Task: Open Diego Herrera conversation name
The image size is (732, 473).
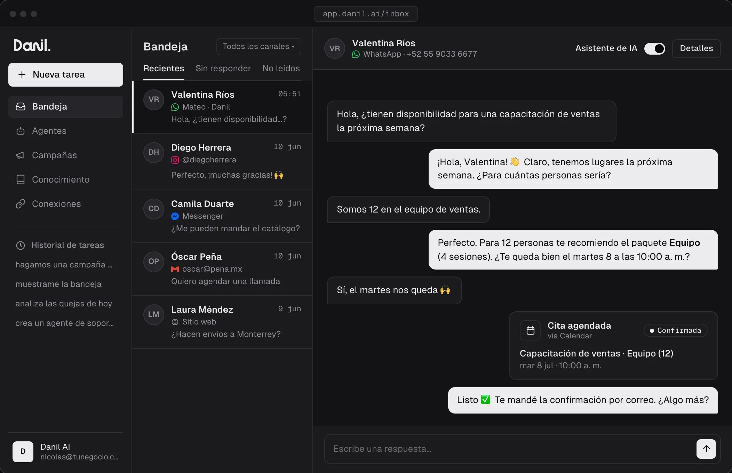Action: (201, 147)
